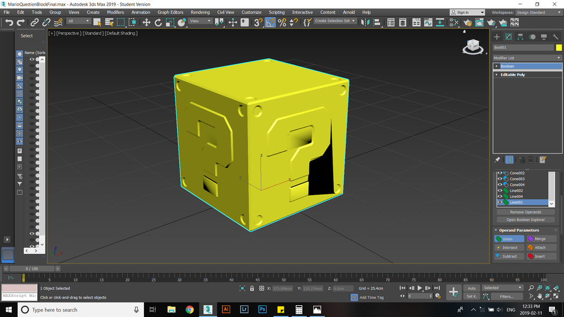This screenshot has width=564, height=317.
Task: Activate the Select and Move tool
Action: coord(146,23)
